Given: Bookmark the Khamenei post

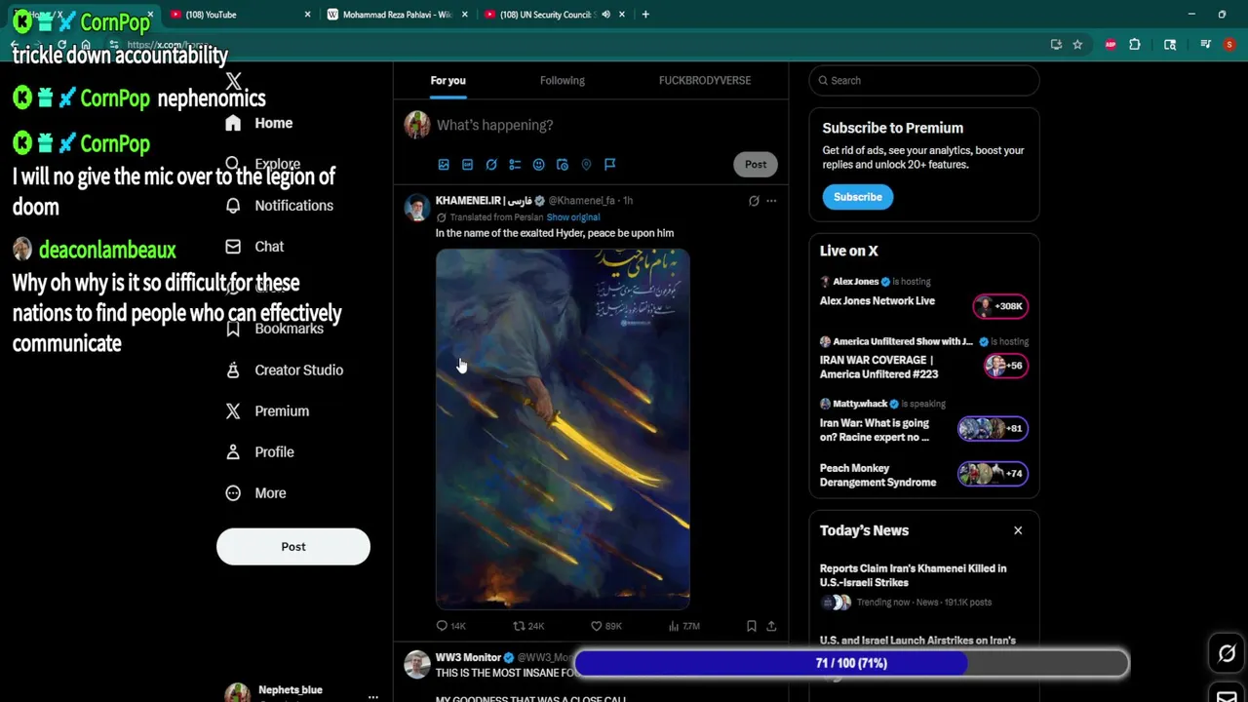Looking at the screenshot, I should coord(752,626).
